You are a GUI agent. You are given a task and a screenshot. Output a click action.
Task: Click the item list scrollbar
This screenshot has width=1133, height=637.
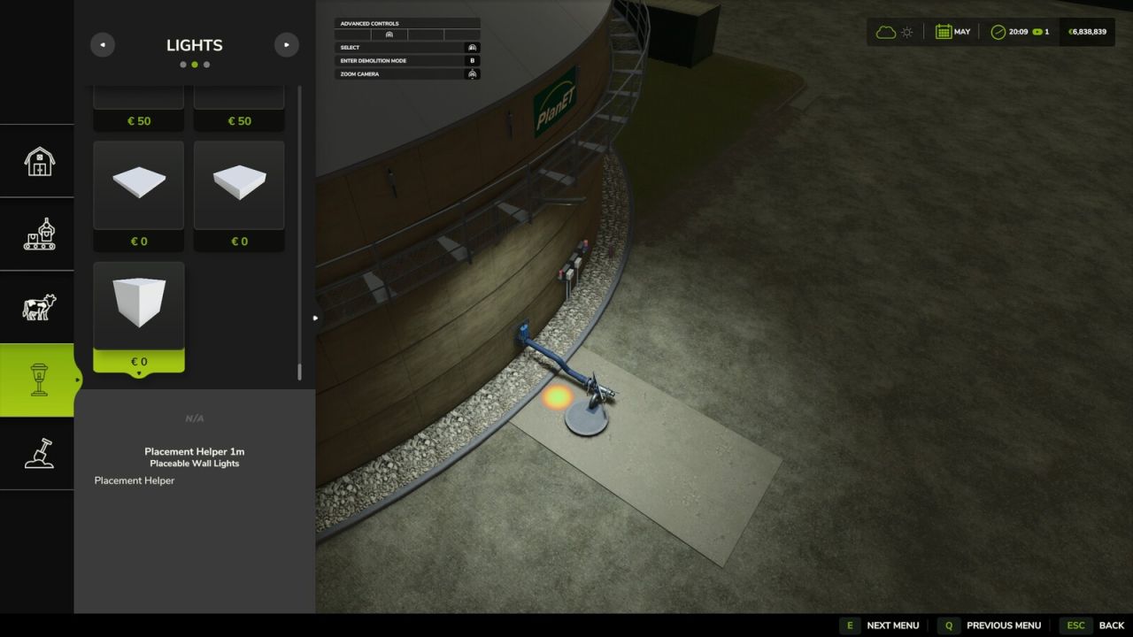pyautogui.click(x=299, y=230)
